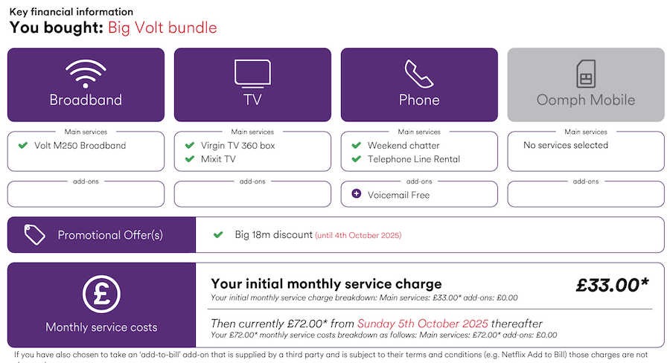Select the Broadband purple tile
Screen dimensions: 670x363
86,85
